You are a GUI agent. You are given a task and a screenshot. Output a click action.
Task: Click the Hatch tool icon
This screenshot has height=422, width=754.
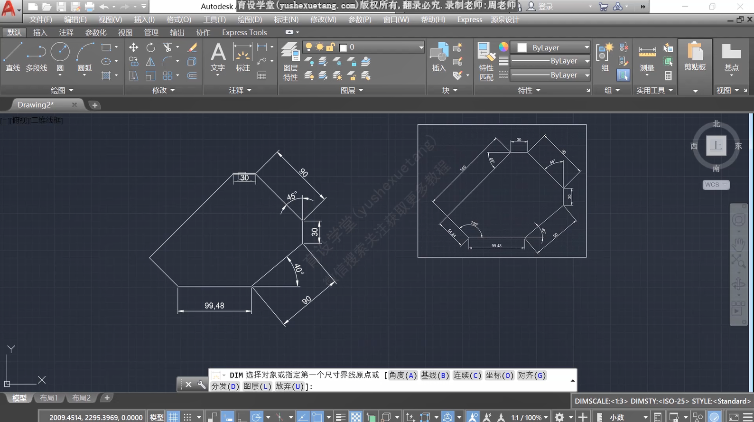106,75
